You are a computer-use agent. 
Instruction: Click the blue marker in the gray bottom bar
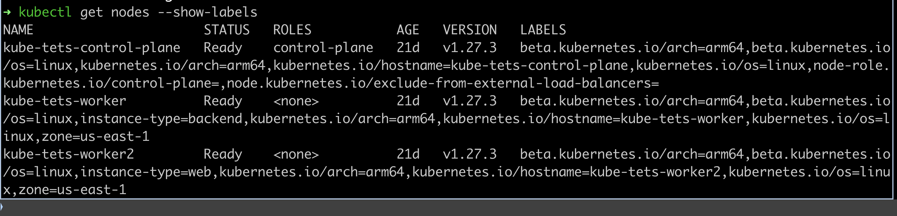pos(2,207)
